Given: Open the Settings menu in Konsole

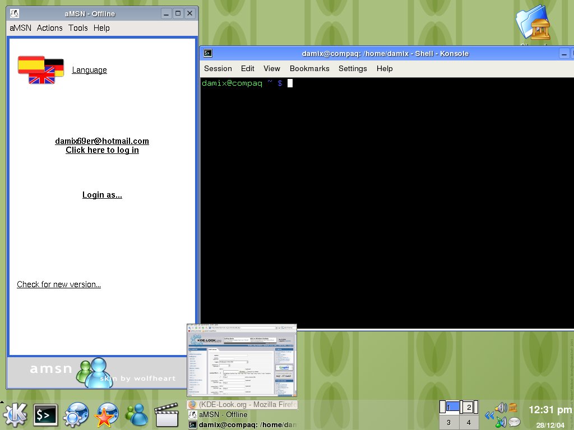Looking at the screenshot, I should click(353, 69).
